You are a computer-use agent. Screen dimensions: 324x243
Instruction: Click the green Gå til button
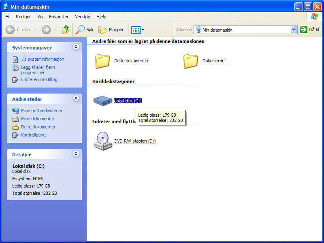pyautogui.click(x=309, y=30)
